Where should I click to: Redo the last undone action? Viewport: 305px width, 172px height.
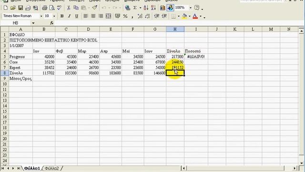tap(115, 8)
